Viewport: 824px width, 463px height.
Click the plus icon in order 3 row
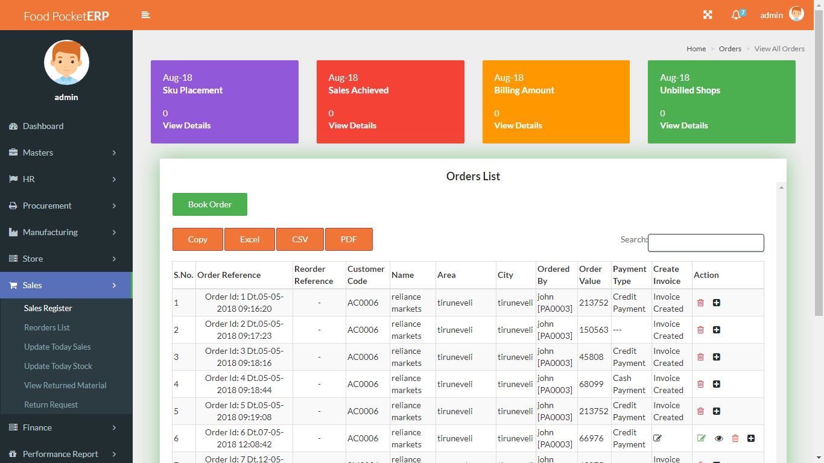tap(717, 357)
